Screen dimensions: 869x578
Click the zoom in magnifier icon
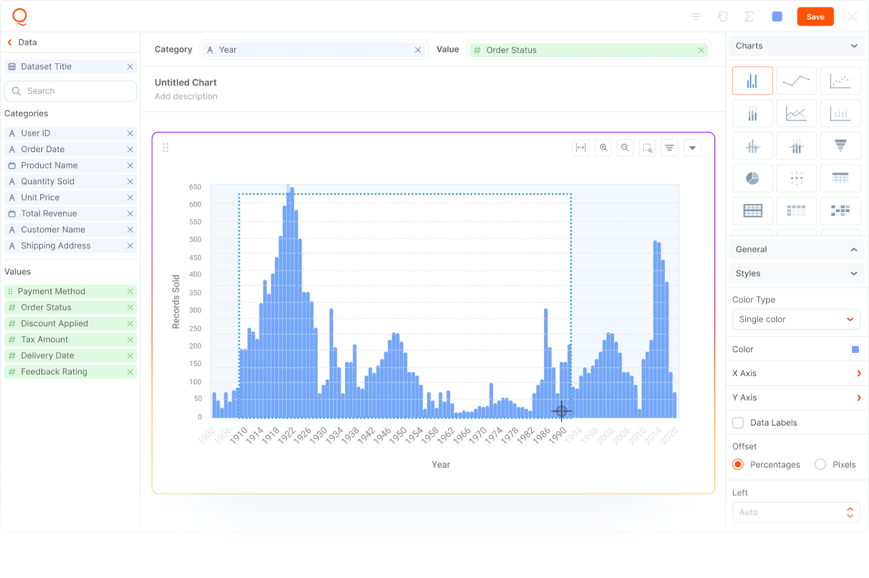tap(603, 148)
